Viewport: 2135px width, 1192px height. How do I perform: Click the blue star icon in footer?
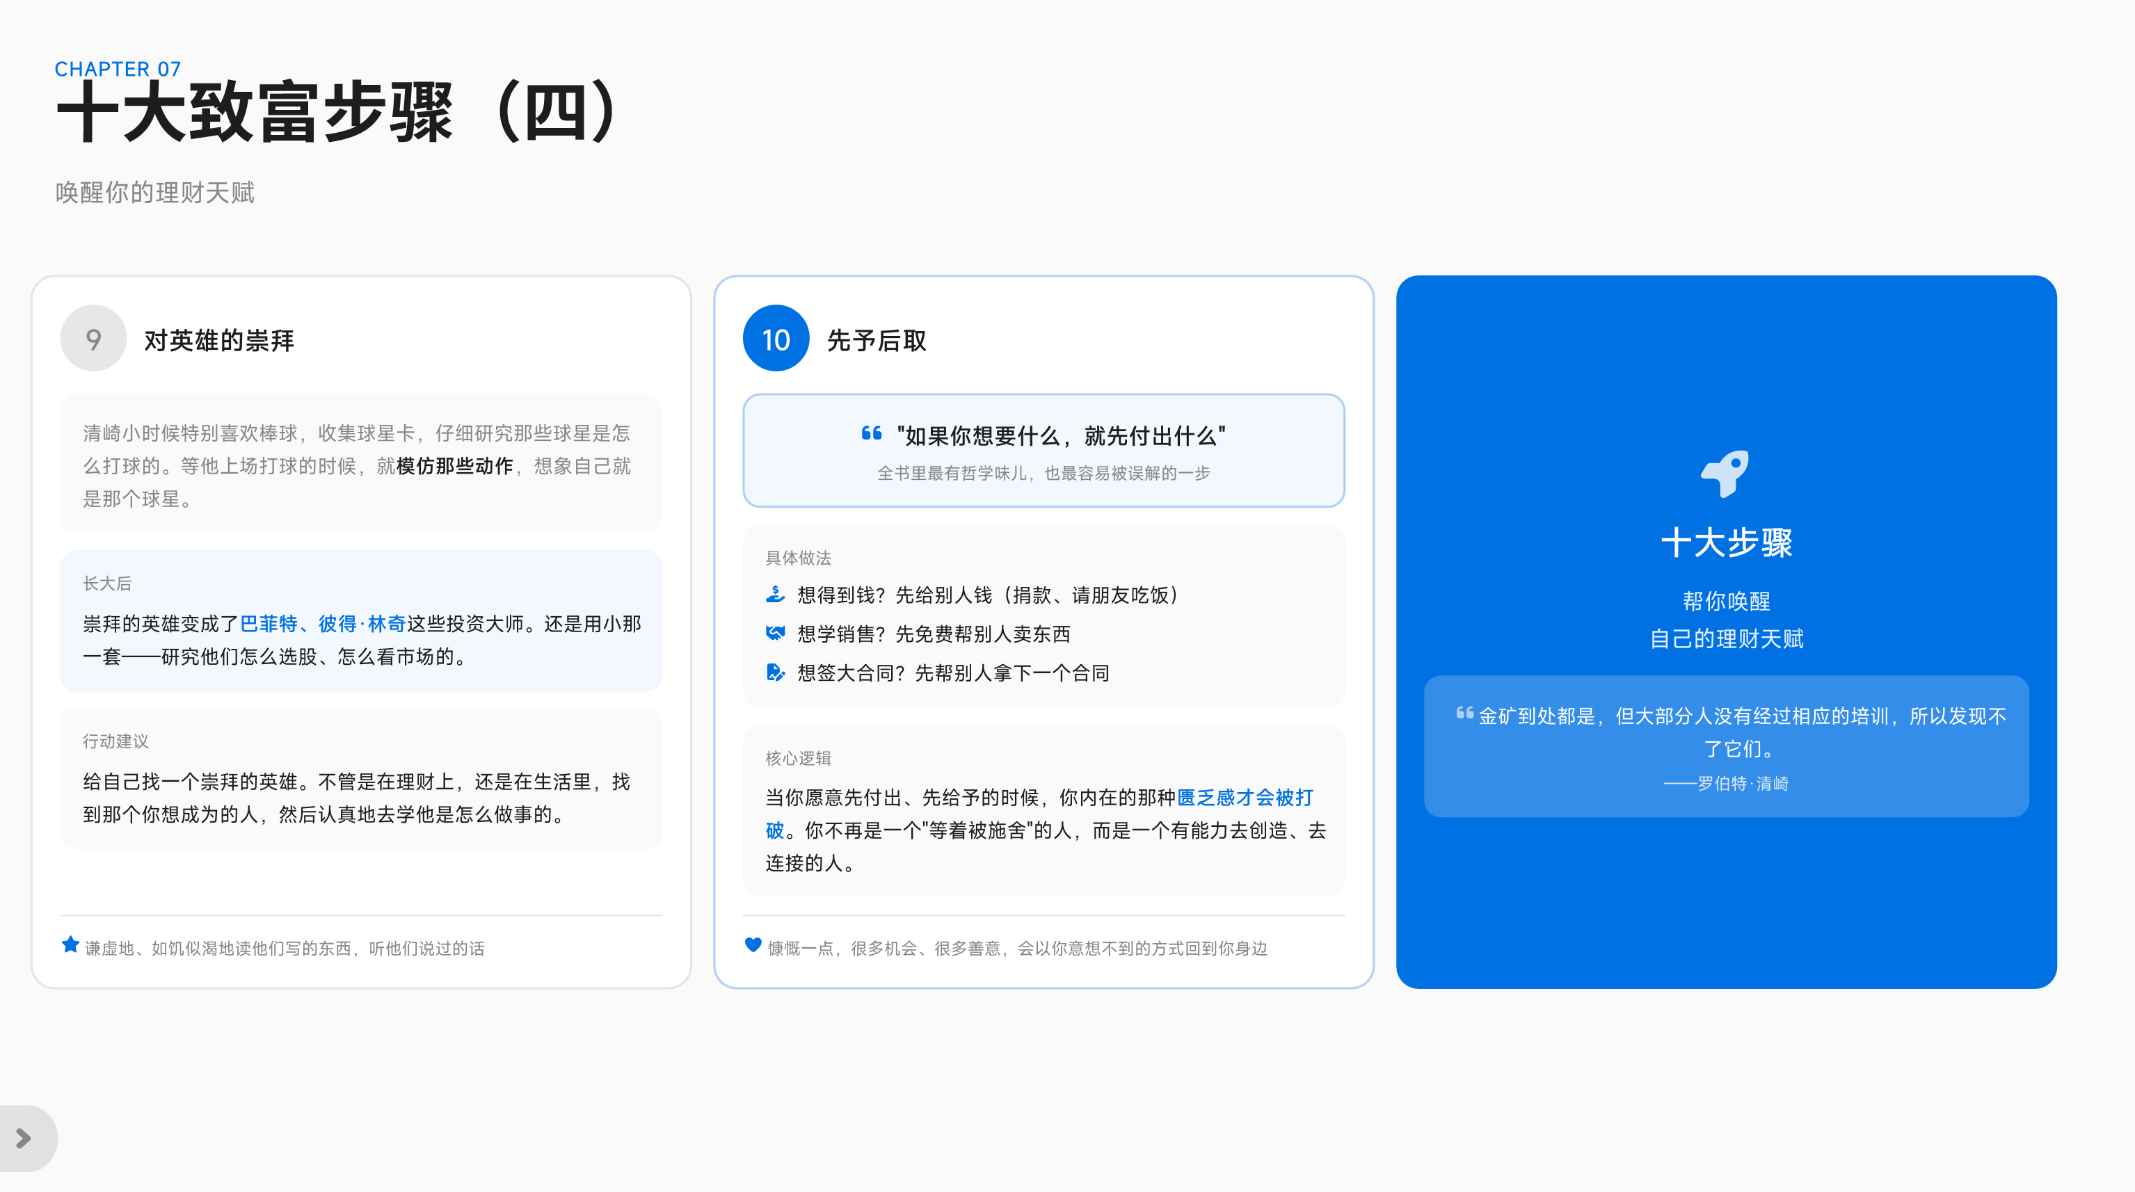(70, 944)
